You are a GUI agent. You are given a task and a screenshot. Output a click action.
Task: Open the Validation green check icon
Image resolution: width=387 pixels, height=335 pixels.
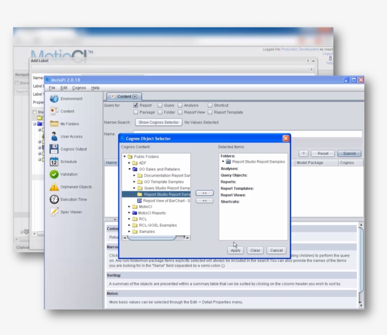pyautogui.click(x=54, y=174)
